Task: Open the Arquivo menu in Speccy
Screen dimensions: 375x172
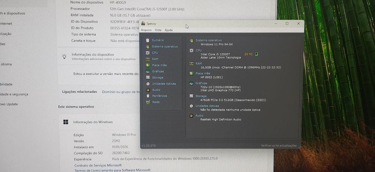Action: click(x=146, y=30)
